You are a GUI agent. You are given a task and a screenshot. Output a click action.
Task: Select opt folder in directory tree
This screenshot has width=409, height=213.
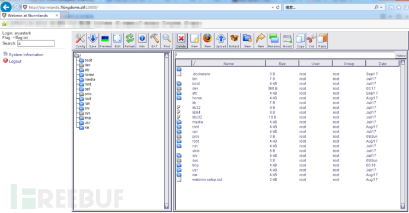(x=85, y=89)
